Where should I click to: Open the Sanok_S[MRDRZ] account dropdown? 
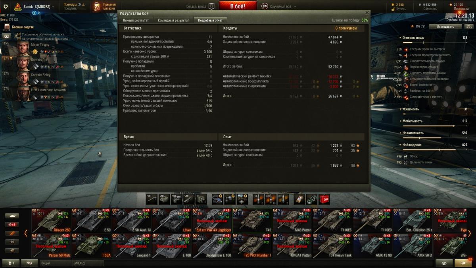click(53, 6)
